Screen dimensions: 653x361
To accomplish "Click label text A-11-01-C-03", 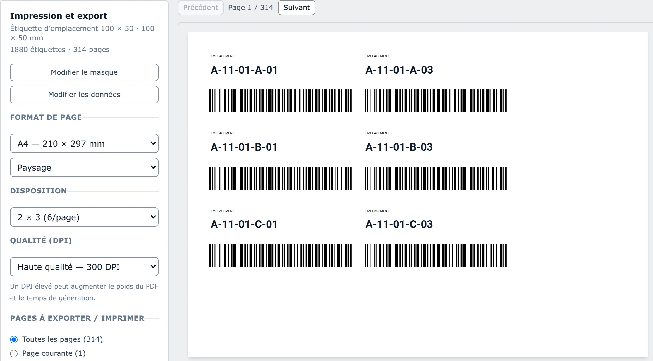I will 399,224.
